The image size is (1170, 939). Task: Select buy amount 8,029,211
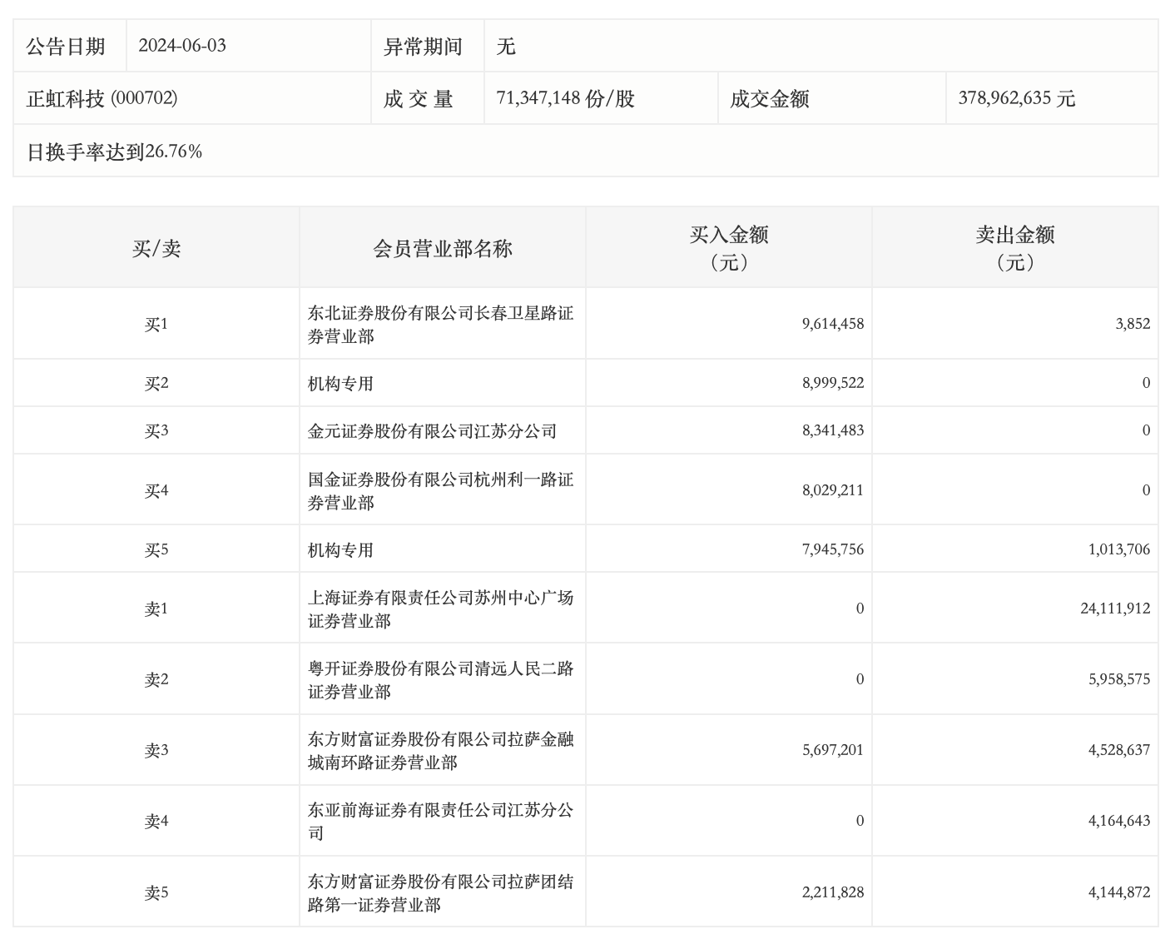tap(833, 490)
